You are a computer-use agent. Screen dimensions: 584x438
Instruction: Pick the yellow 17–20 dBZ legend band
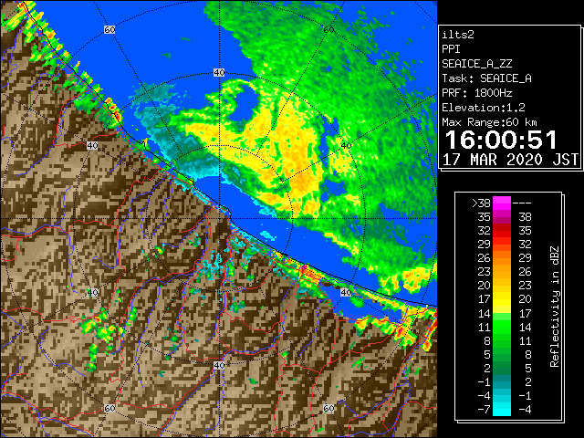pos(502,299)
